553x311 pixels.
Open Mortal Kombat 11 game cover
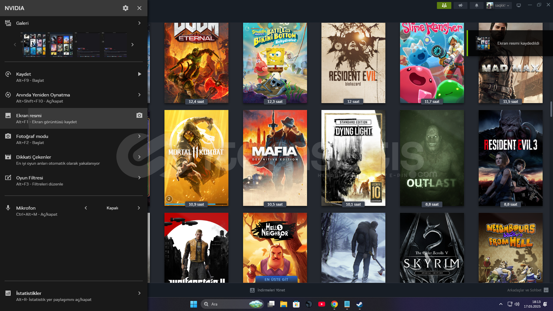coord(196,158)
